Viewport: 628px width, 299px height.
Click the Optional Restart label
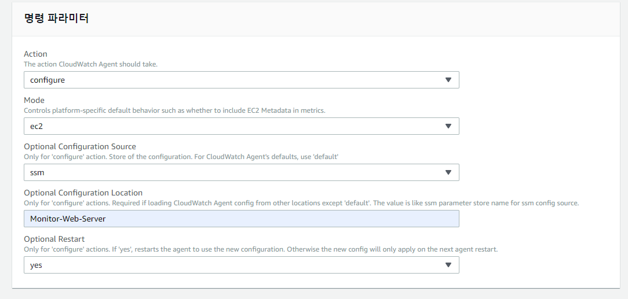click(54, 239)
